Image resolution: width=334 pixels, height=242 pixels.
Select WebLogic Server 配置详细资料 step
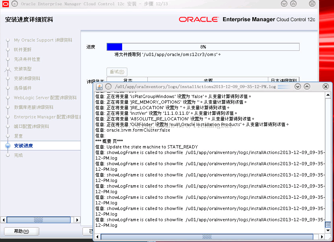tap(45, 98)
